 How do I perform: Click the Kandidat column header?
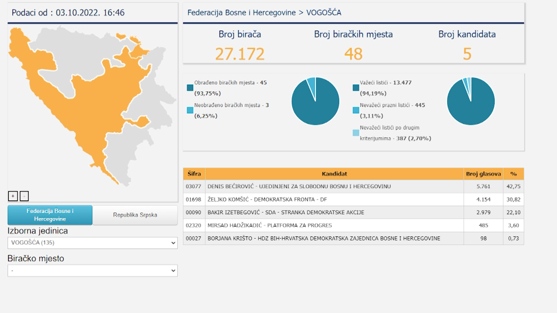334,174
